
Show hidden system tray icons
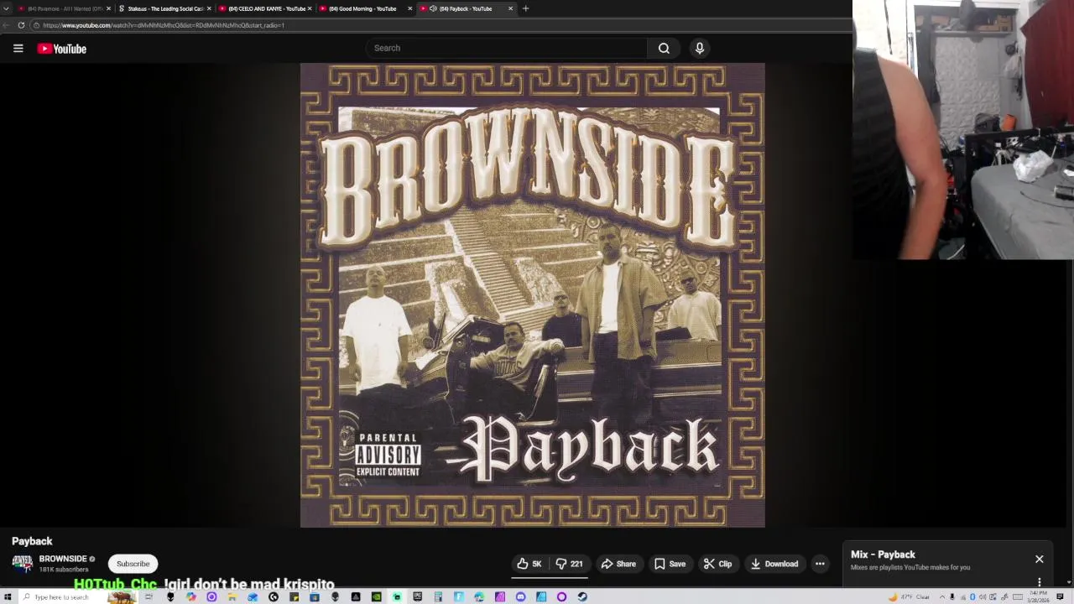click(x=942, y=597)
